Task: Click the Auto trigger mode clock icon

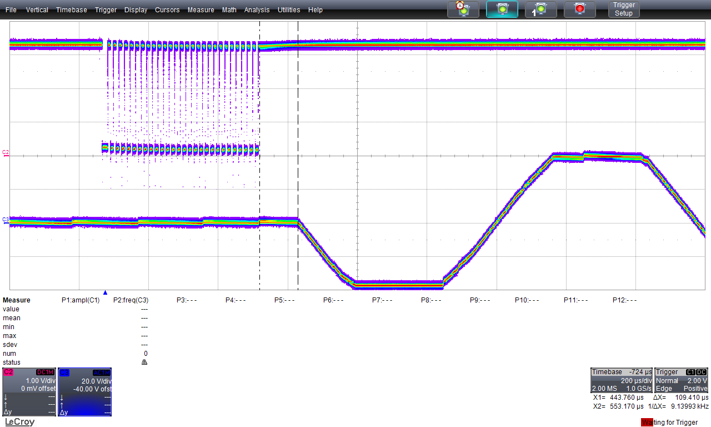Action: tap(463, 9)
